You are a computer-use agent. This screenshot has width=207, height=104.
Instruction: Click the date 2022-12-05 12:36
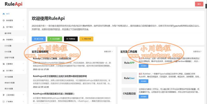[41, 87]
